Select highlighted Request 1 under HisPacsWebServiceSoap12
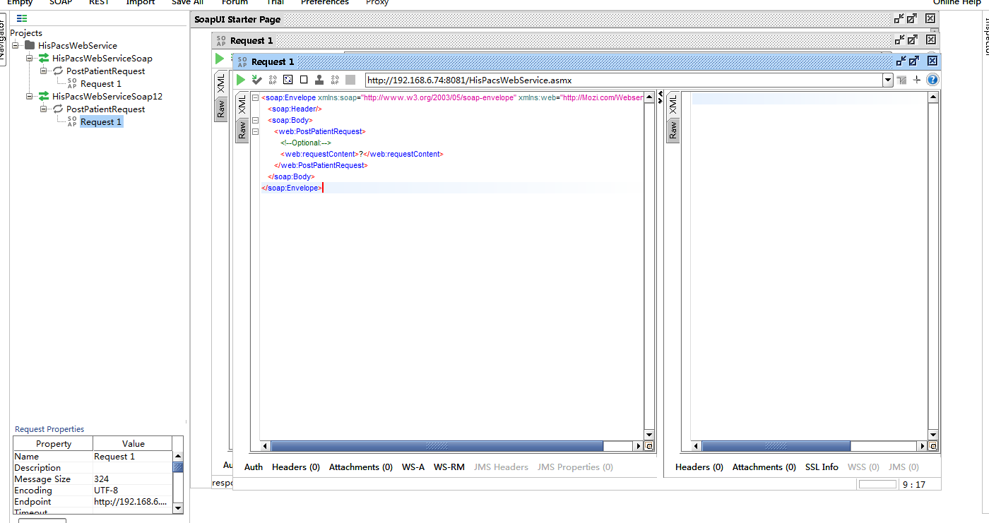Screen dimensions: 989x523 101,121
